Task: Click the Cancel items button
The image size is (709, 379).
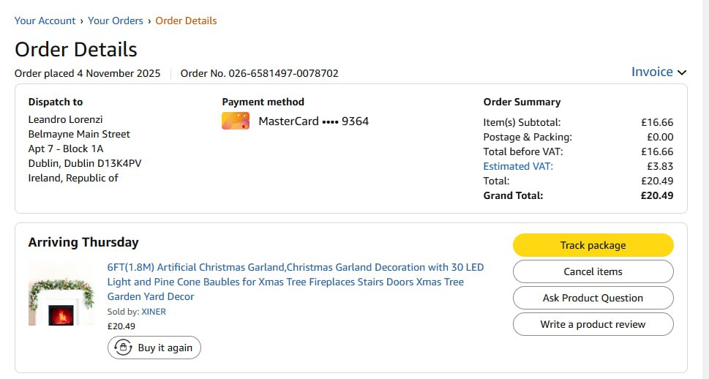Action: click(593, 271)
